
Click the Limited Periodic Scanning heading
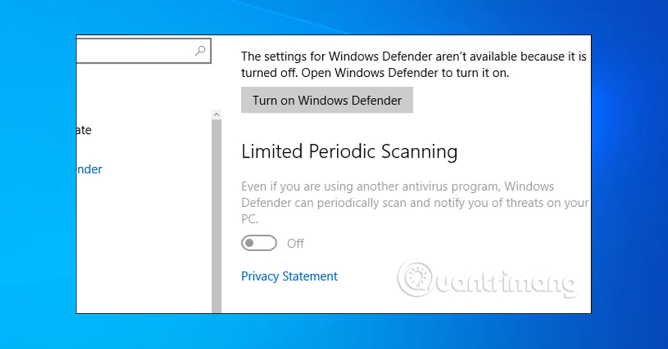[x=349, y=151]
